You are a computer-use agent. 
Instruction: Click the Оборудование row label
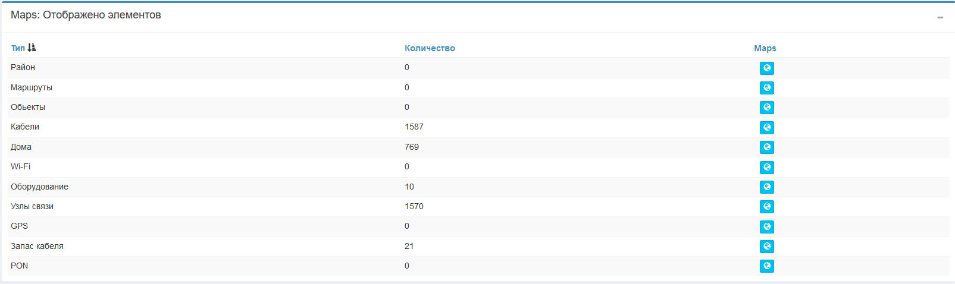tap(39, 187)
